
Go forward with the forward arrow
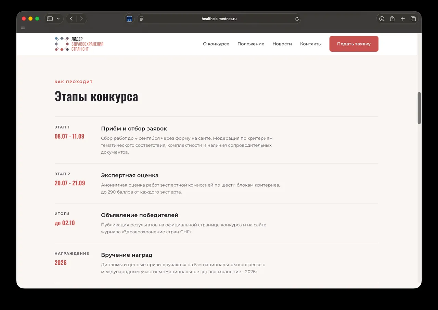81,19
